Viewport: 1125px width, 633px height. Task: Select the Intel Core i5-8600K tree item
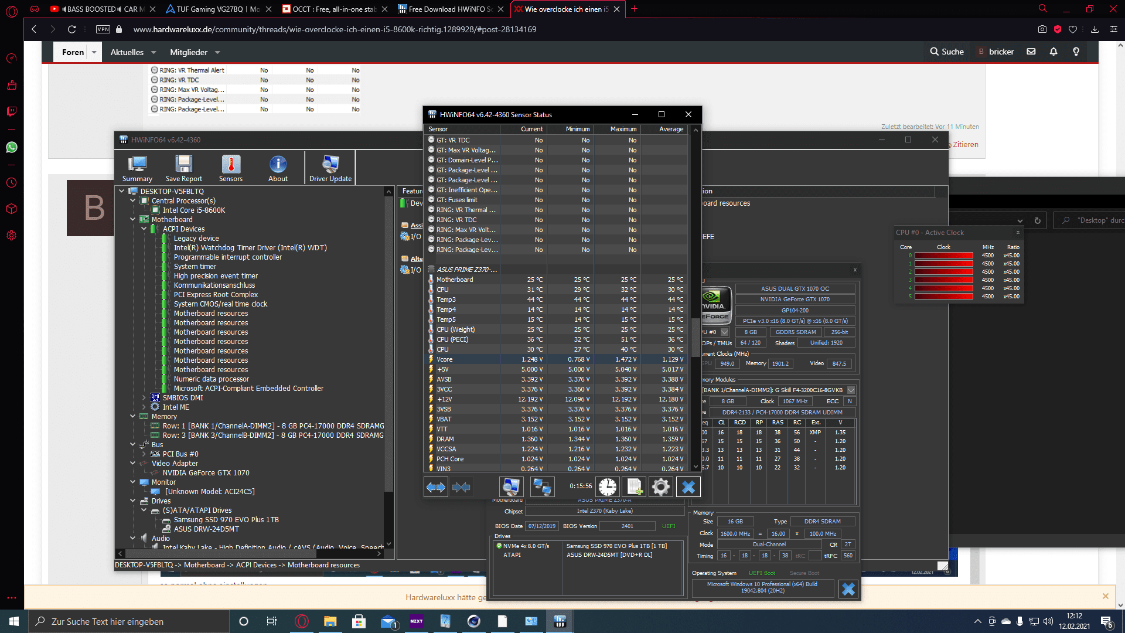[194, 210]
